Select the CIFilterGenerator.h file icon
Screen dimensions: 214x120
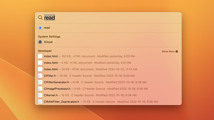coord(40,82)
